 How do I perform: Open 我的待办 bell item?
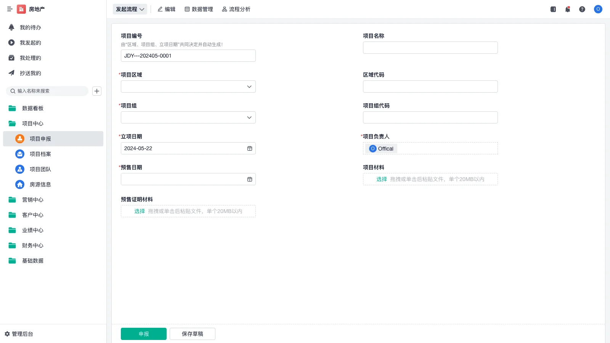[53, 27]
